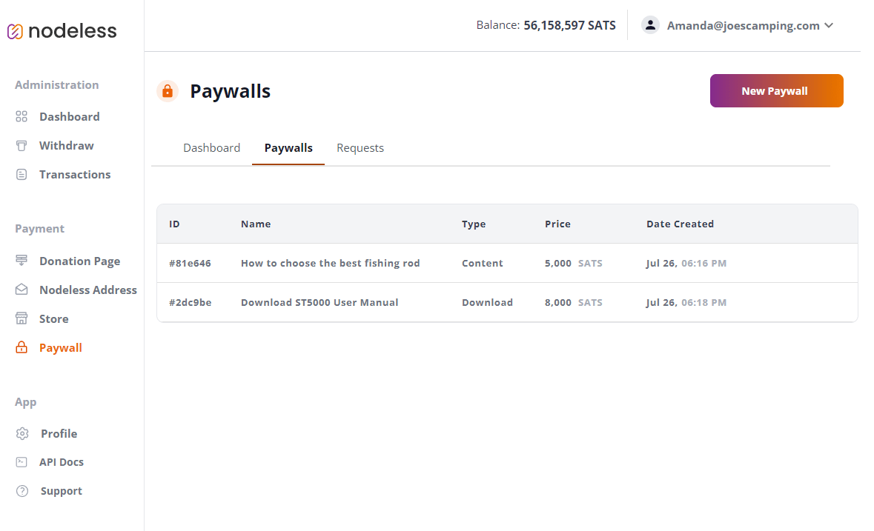Expand the account dropdown chevron
874x531 pixels.
point(829,26)
